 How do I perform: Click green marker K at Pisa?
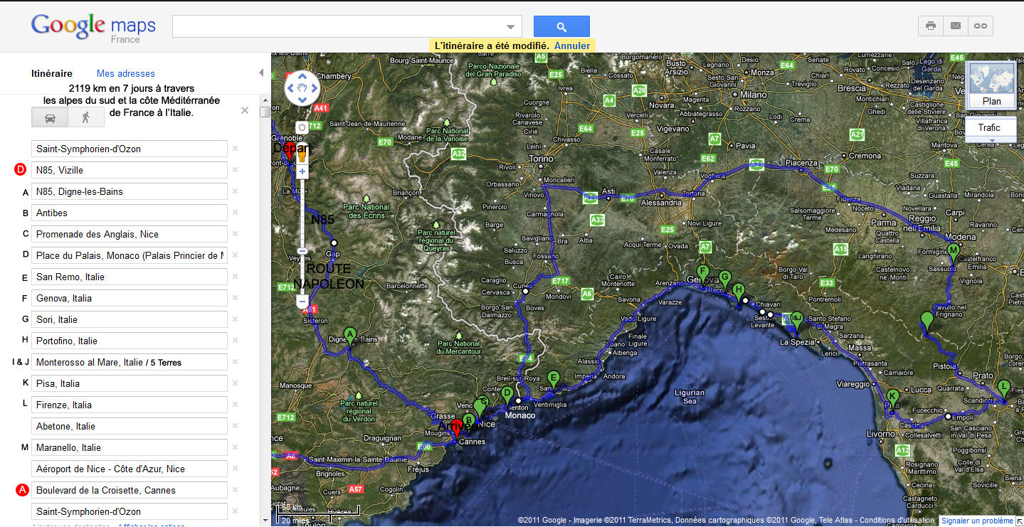click(x=892, y=398)
